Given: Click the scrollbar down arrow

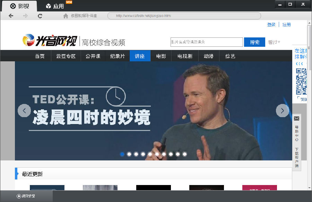Looking at the screenshot, I should 310,188.
